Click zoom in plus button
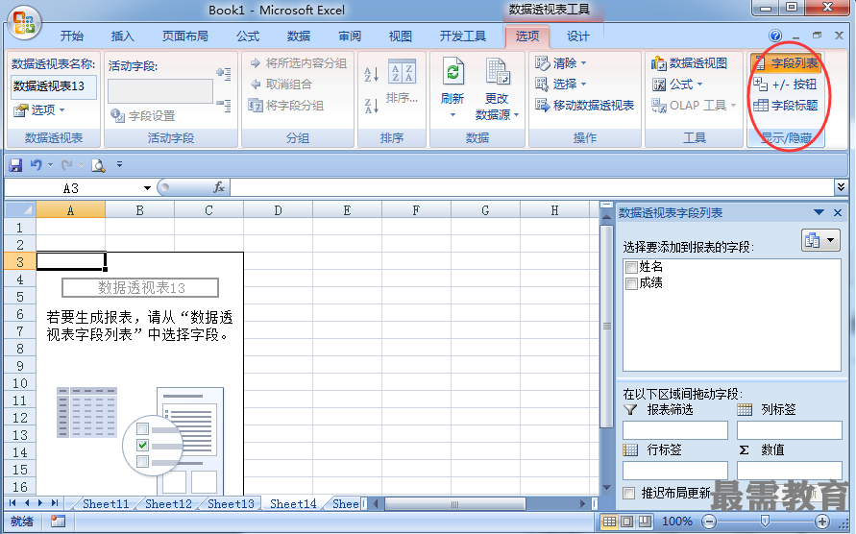Screen dimensions: 856x534 [822, 522]
